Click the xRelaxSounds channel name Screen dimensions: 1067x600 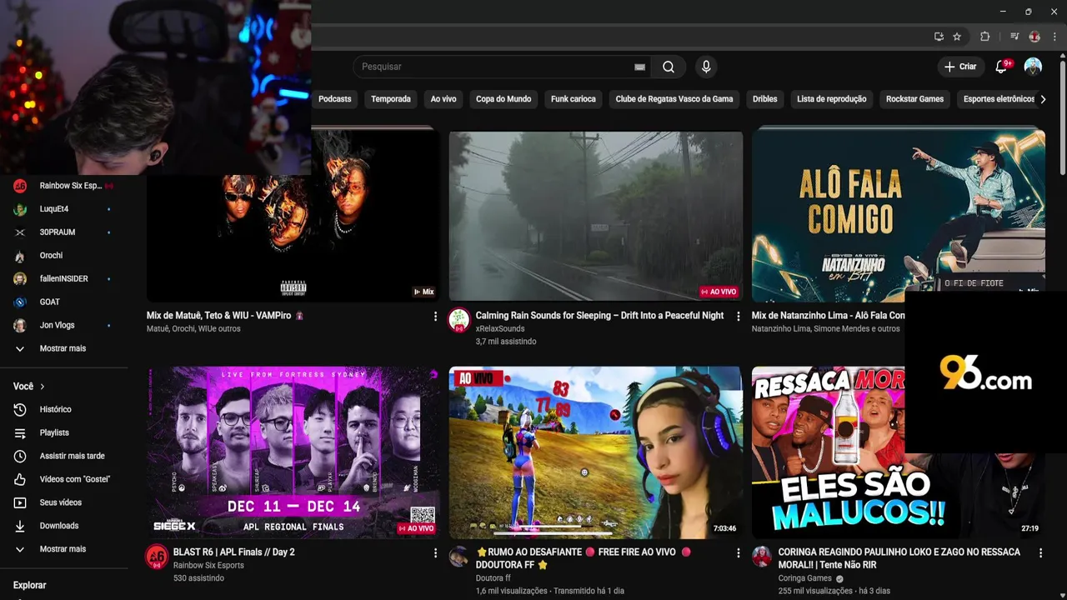[500, 329]
